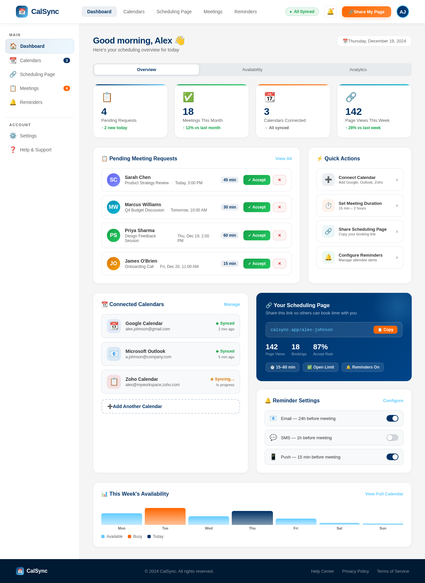Toggle Email 24h before meeting reminder
This screenshot has width=425, height=583.
[x=392, y=418]
